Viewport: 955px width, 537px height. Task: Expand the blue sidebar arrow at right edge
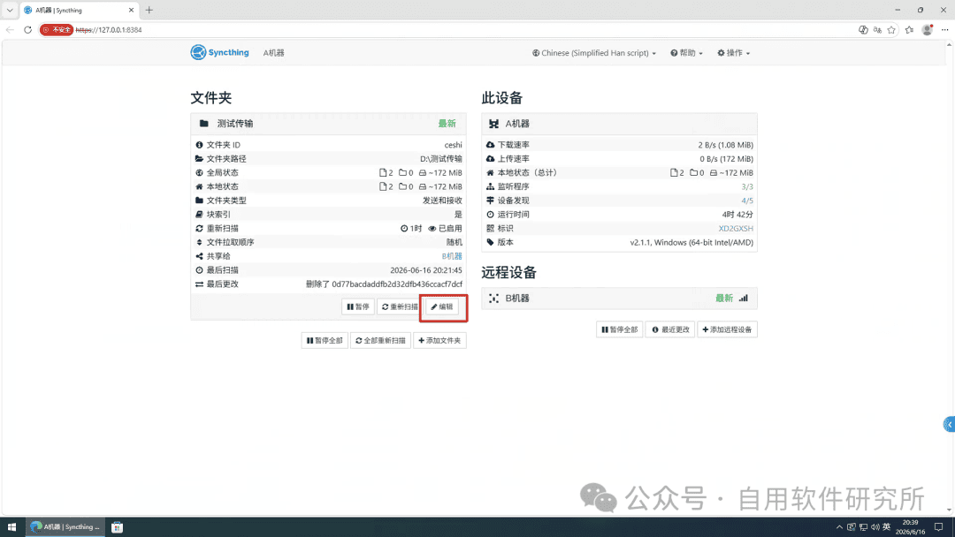[x=949, y=425]
